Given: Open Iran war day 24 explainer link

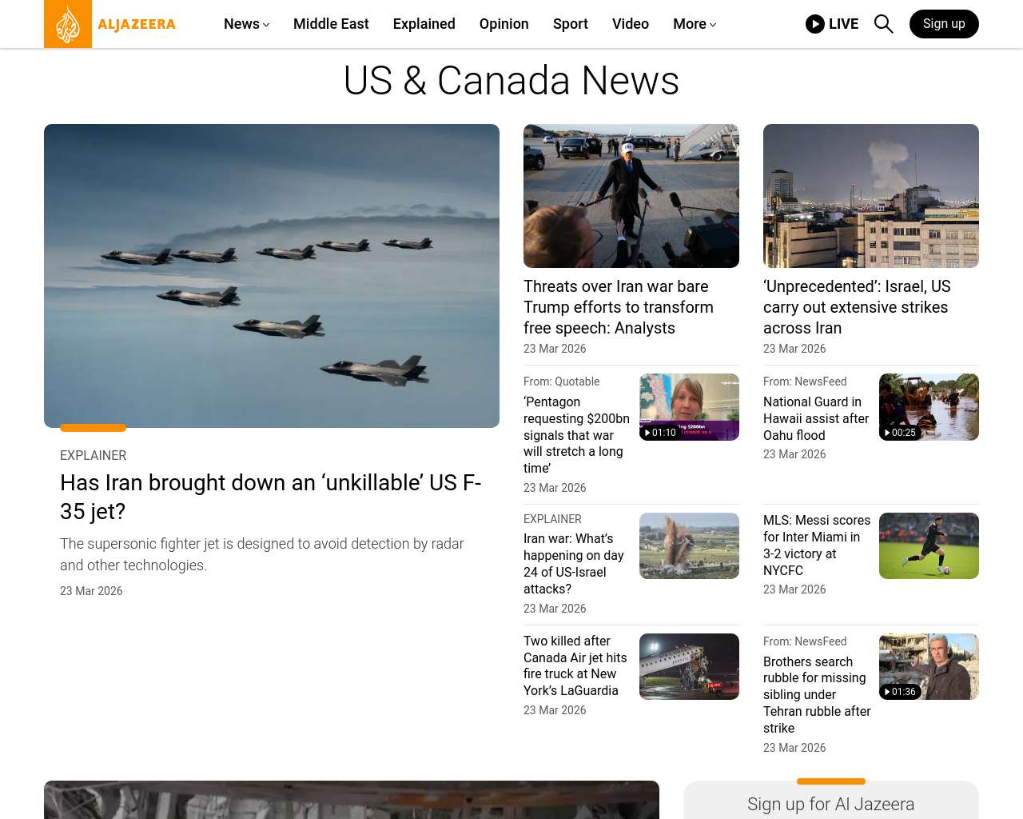Looking at the screenshot, I should (x=573, y=564).
